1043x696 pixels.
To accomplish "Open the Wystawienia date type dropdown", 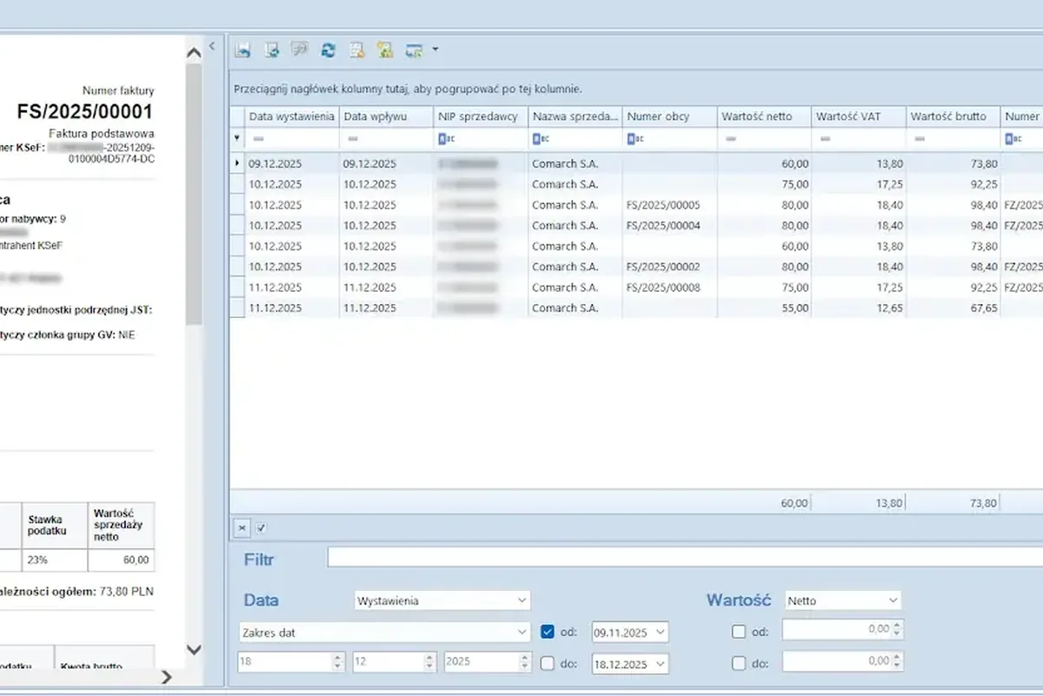I will (442, 600).
